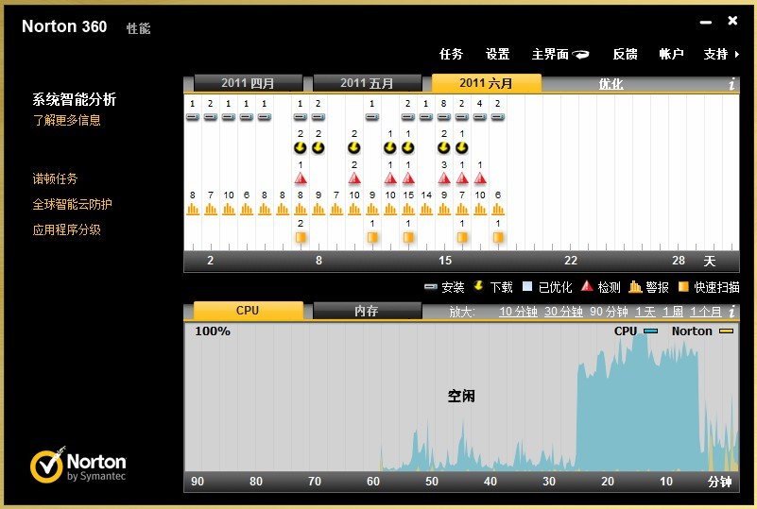Click the info icon beside 1个月
The height and width of the screenshot is (509, 757).
tap(731, 312)
